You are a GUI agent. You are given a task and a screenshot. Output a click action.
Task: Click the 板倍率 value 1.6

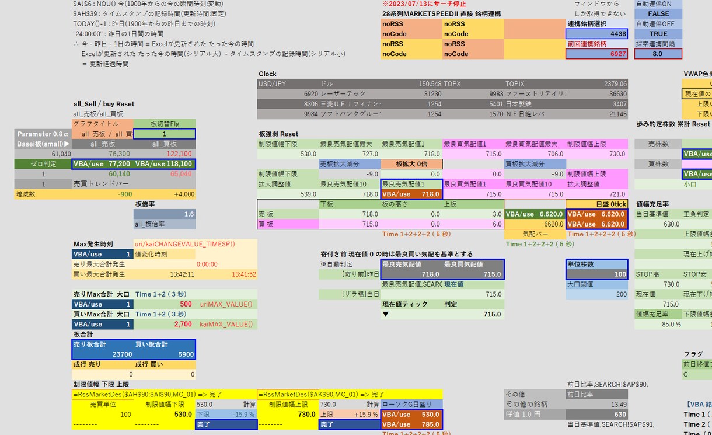pyautogui.click(x=165, y=214)
